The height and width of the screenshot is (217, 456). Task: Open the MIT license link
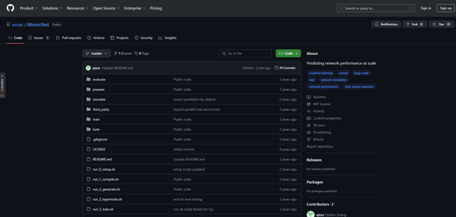318,104
